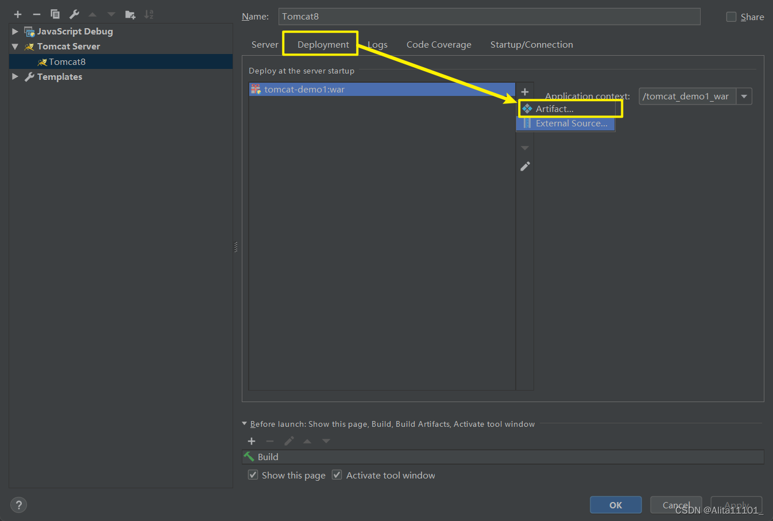Toggle the Share checkbox
Image resolution: width=773 pixels, height=521 pixels.
[x=731, y=17]
